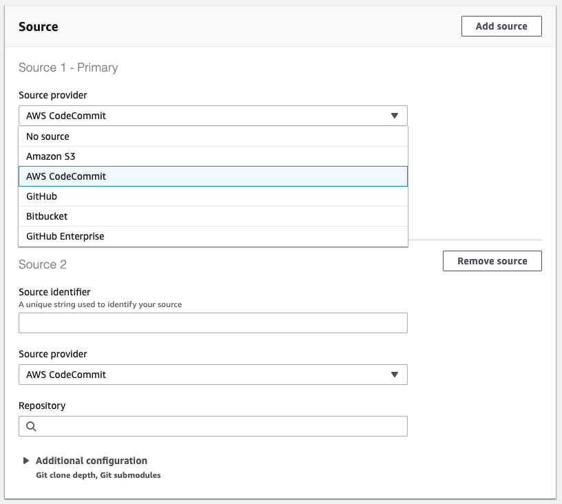Click inside the Repository search box
The height and width of the screenshot is (504, 562).
point(220,426)
